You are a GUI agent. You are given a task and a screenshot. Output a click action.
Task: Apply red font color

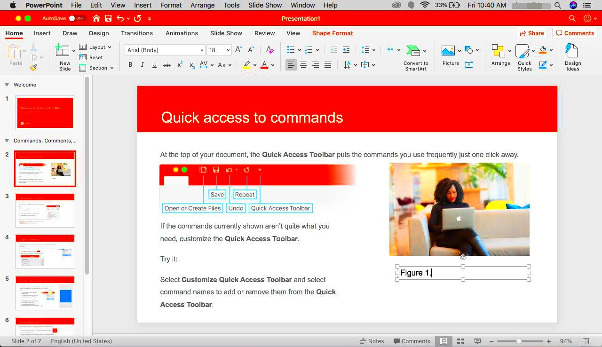264,65
